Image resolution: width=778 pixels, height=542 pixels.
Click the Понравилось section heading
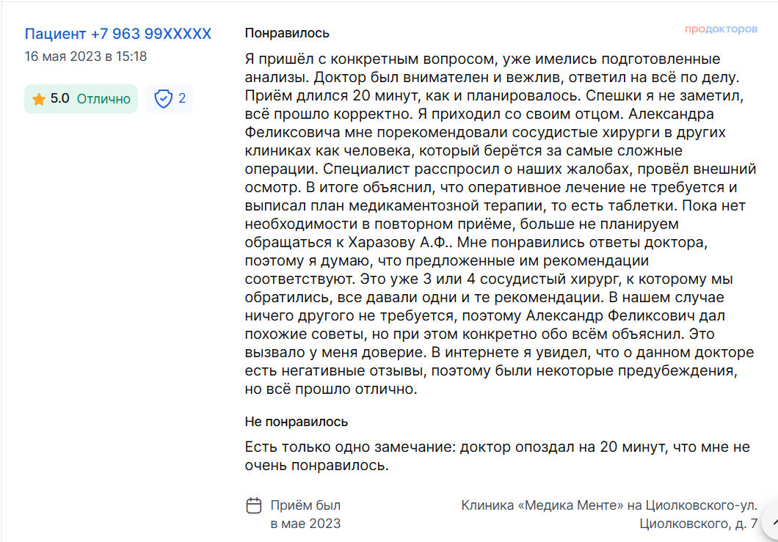click(x=287, y=33)
